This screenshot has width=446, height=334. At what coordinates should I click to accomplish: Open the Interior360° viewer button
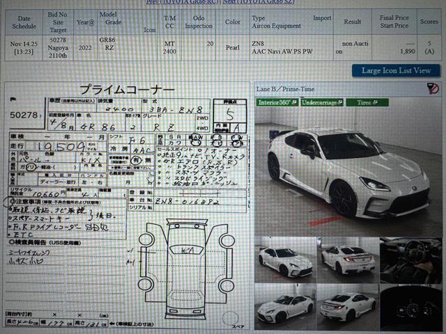point(277,102)
